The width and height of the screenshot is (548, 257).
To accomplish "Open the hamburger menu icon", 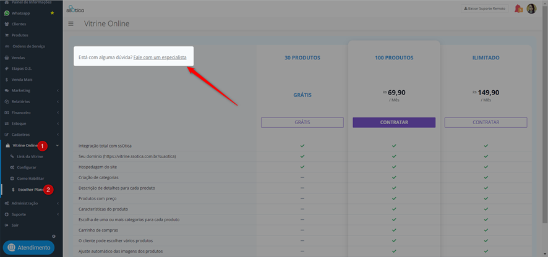I will 71,23.
